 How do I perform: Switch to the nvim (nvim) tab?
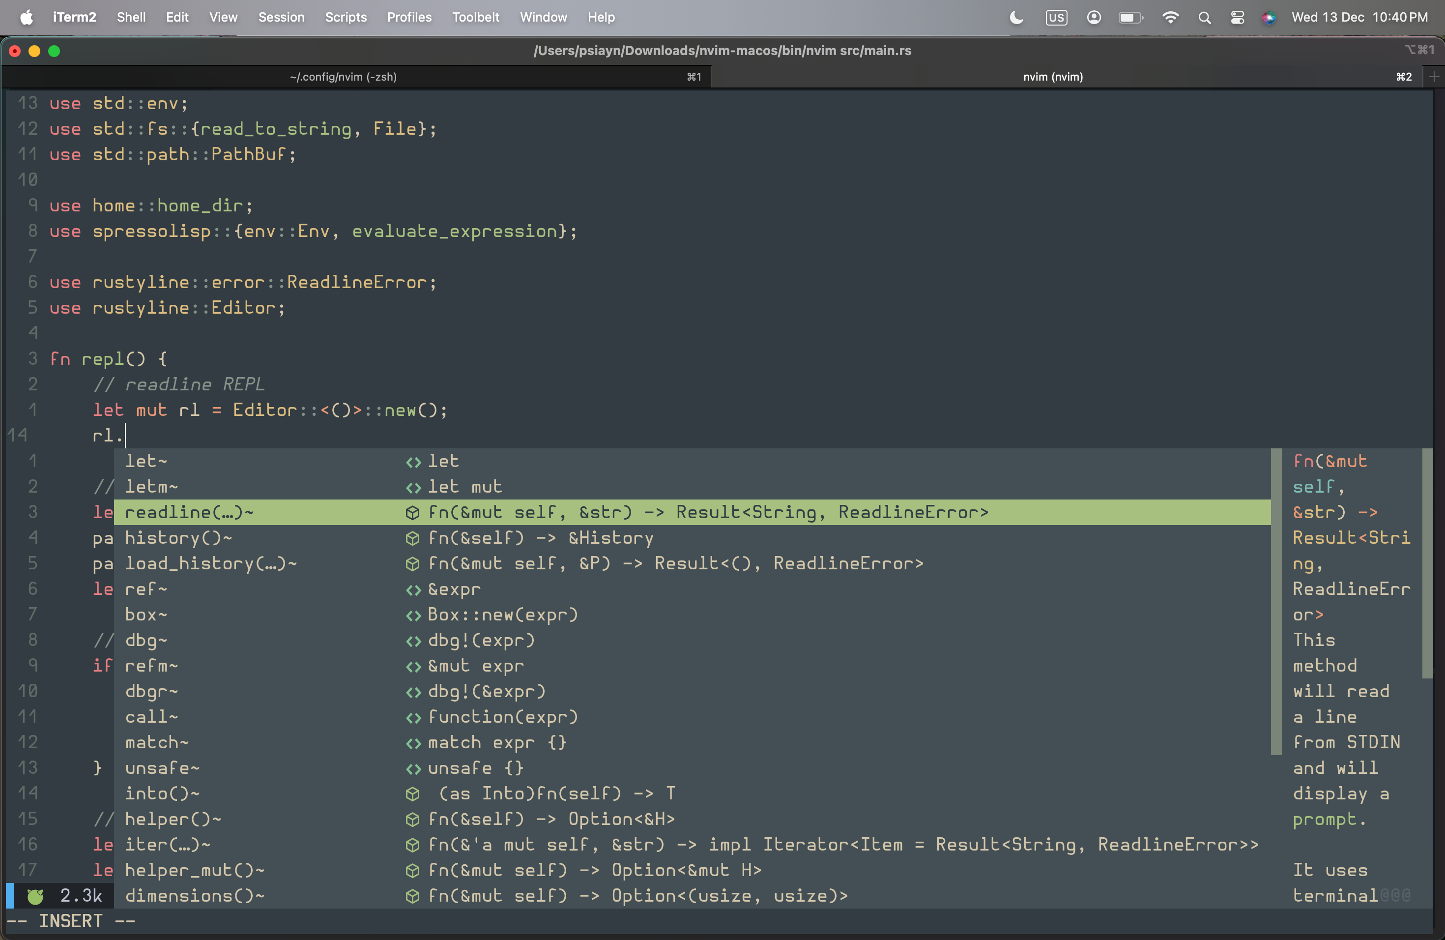point(1066,77)
